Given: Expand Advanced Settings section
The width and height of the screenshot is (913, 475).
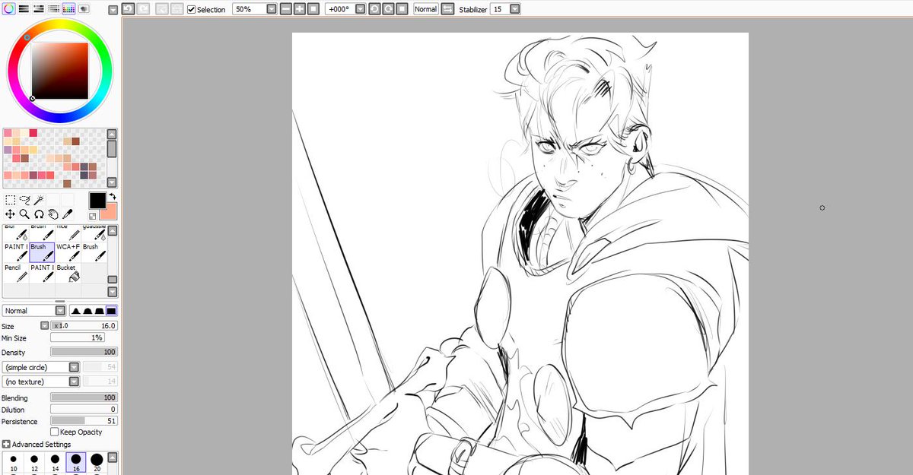Looking at the screenshot, I should click(6, 445).
